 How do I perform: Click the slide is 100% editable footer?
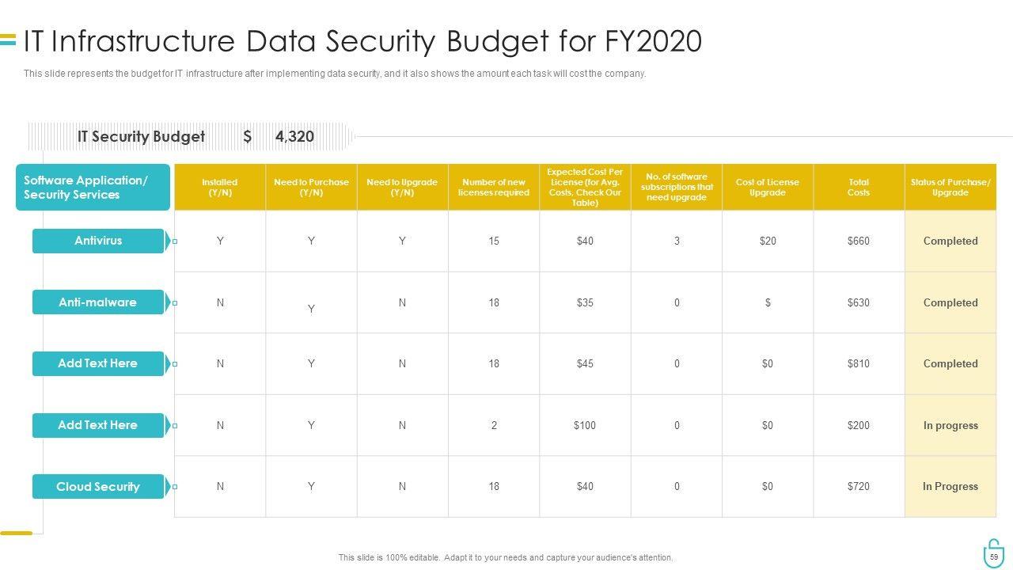[x=506, y=558]
